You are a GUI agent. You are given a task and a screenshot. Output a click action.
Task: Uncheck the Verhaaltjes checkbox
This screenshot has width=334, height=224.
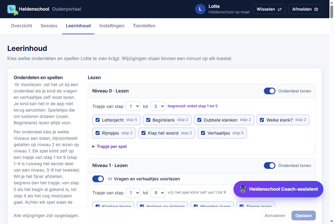[x=203, y=133]
